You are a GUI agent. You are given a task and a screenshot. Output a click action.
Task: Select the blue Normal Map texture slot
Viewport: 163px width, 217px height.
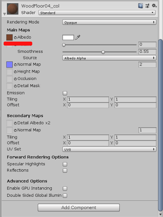(9, 65)
